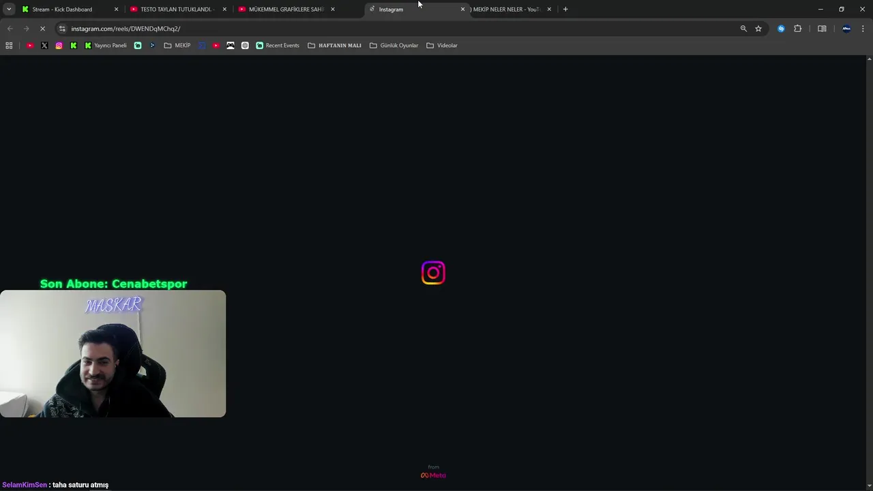873x491 pixels.
Task: Open the Extensions puzzle menu
Action: pos(798,29)
